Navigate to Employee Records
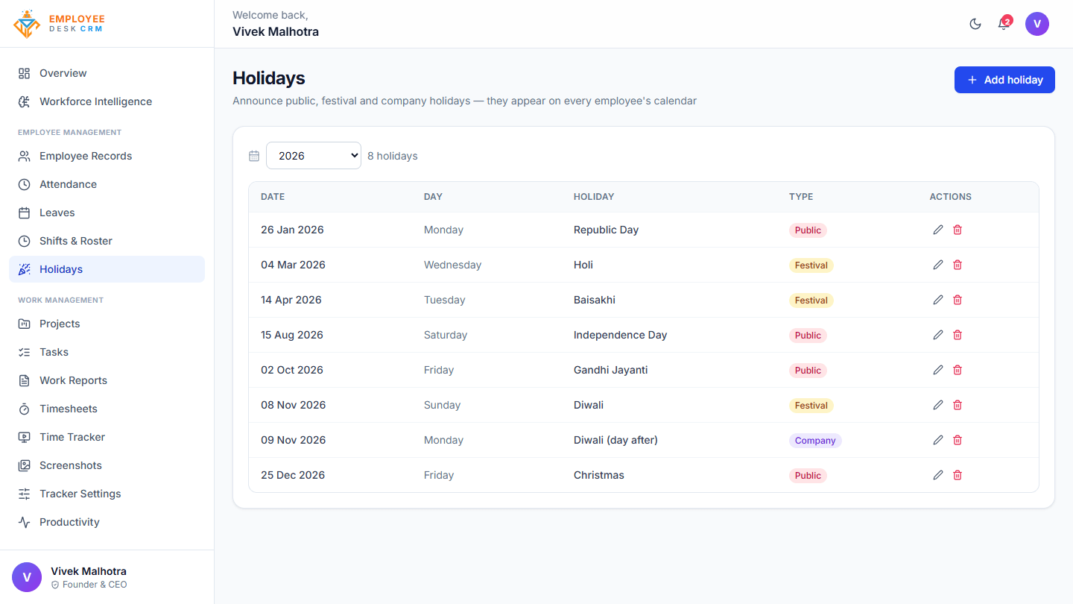1073x604 pixels. point(107,156)
